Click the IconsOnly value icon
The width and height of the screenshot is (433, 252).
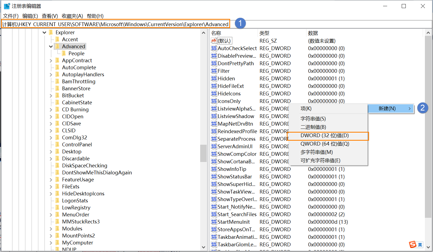214,101
